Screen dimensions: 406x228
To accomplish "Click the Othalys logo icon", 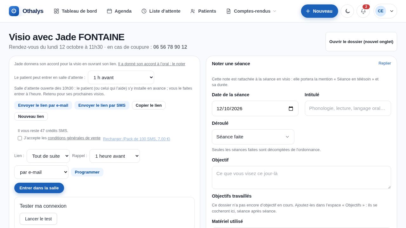I will (x=14, y=11).
